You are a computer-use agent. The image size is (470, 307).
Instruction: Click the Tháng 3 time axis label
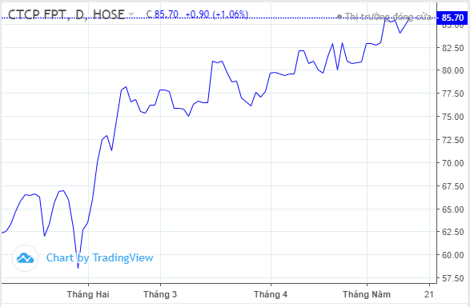[x=160, y=294]
